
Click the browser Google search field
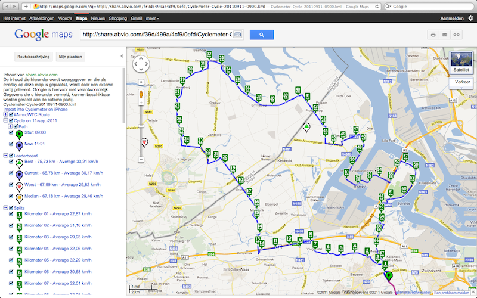pos(429,6)
